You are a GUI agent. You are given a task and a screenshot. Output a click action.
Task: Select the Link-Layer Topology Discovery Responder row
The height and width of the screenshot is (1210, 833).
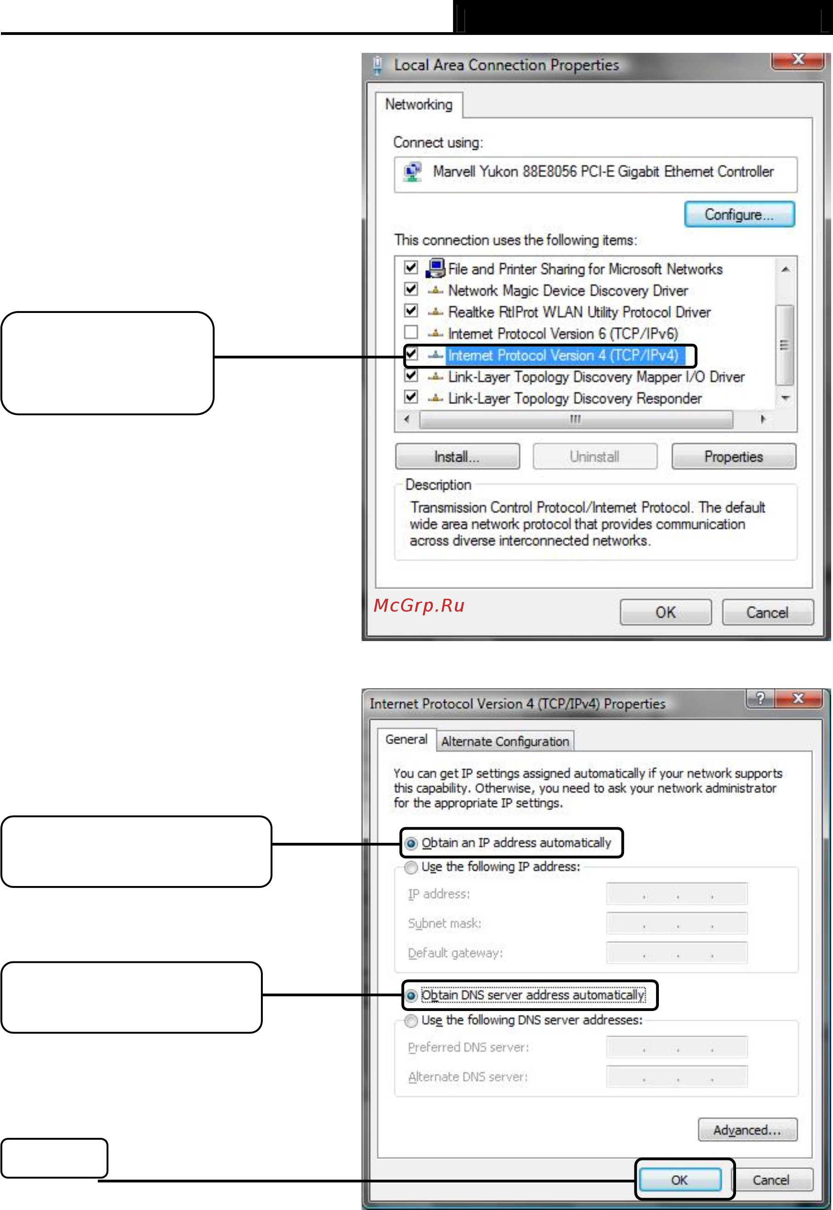(575, 399)
